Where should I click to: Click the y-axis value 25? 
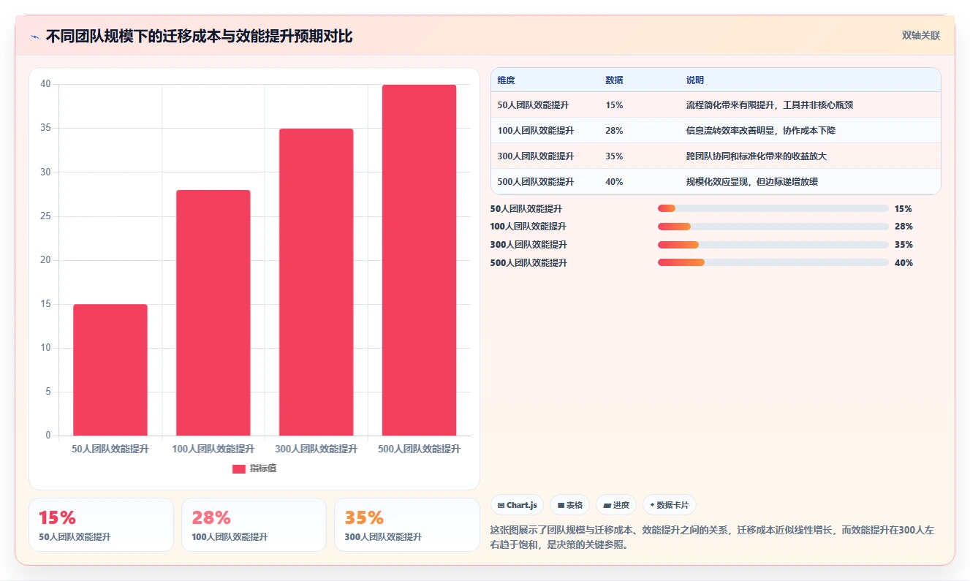point(45,216)
